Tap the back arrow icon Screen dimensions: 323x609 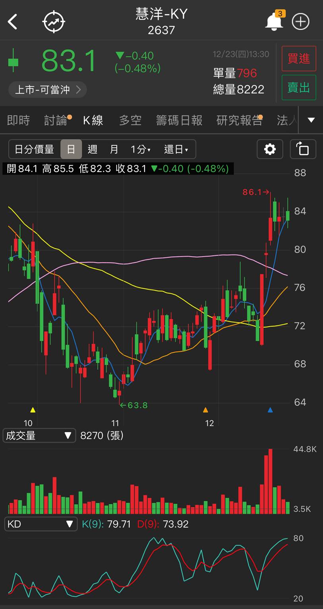click(x=13, y=21)
